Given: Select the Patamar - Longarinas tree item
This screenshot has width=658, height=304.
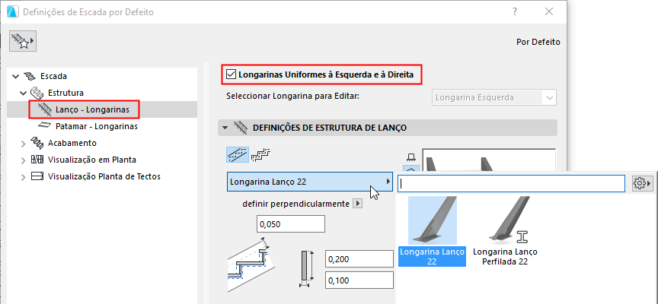Looking at the screenshot, I should (x=96, y=126).
